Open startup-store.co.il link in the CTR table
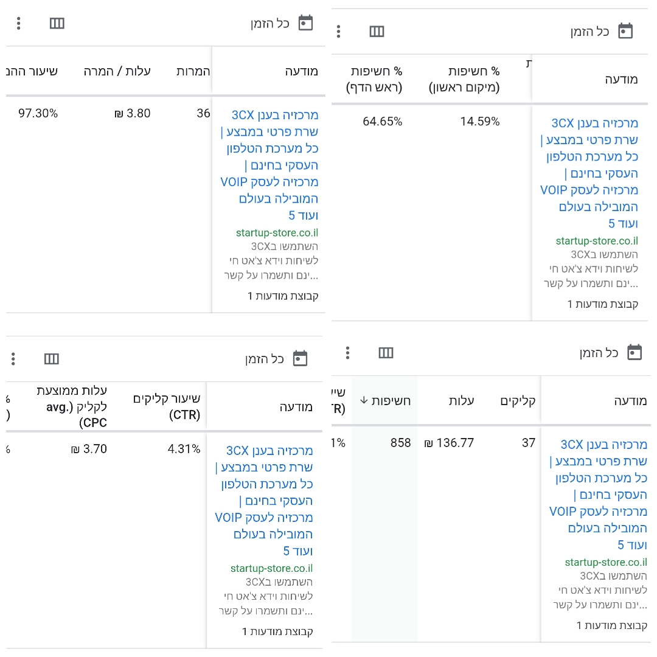The height and width of the screenshot is (657, 657). [x=271, y=568]
